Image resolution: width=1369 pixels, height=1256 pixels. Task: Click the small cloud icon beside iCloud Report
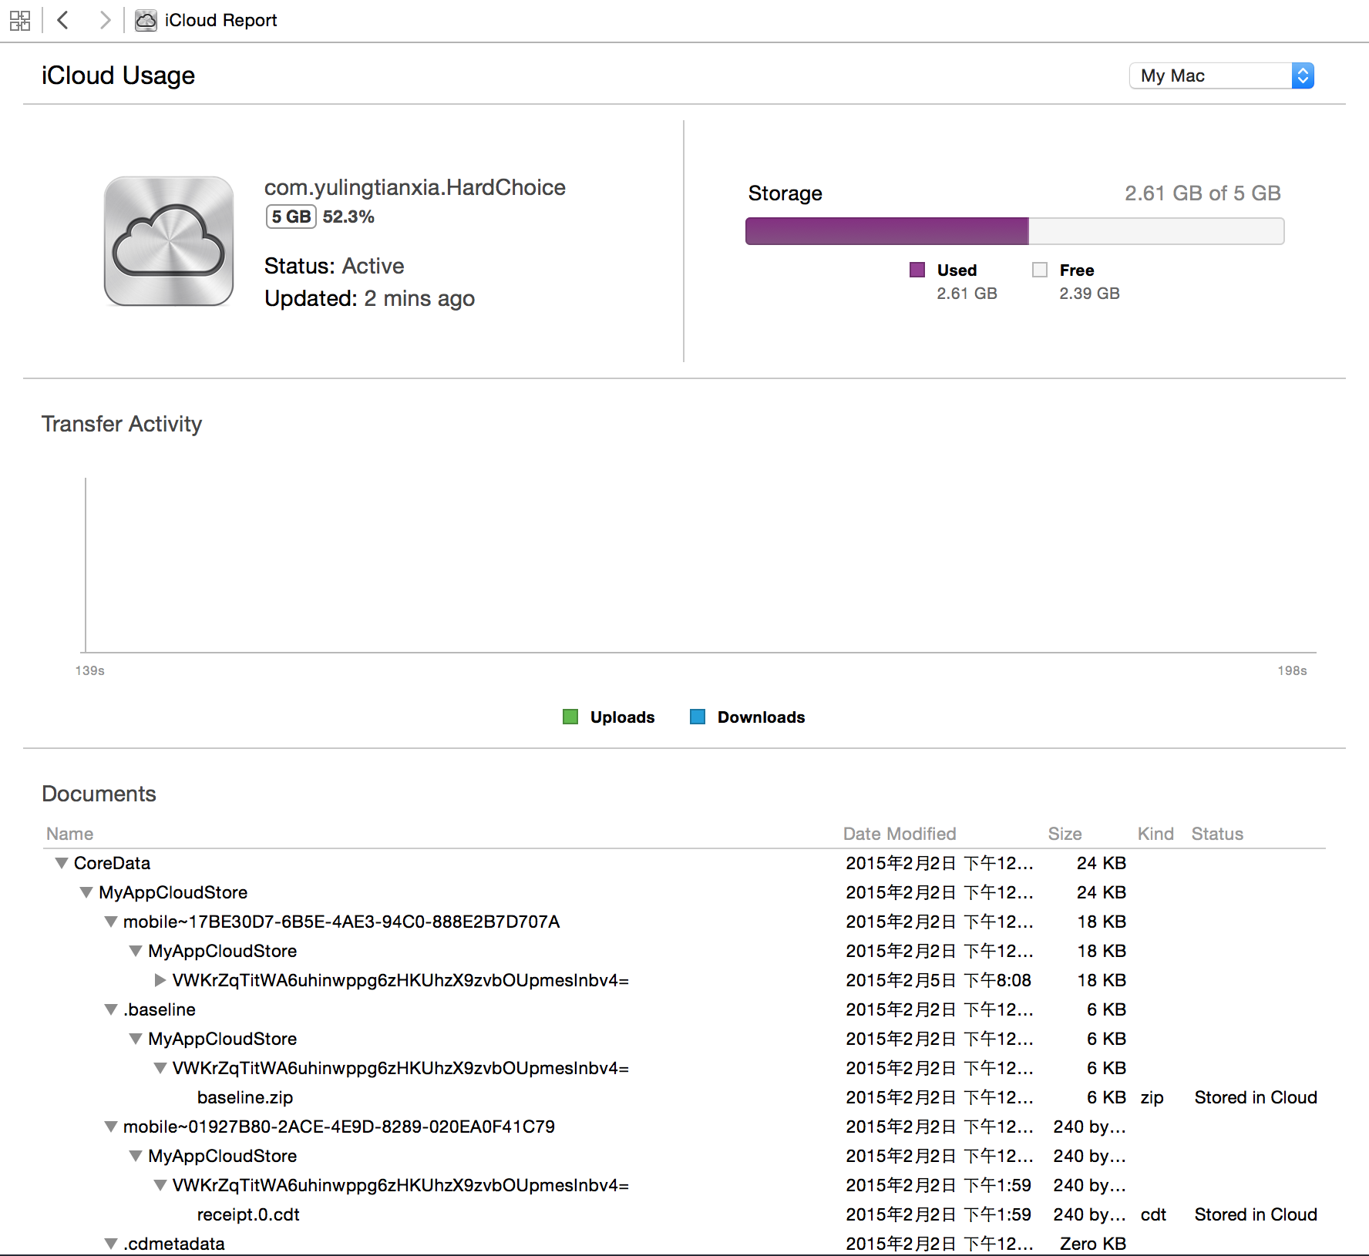[146, 21]
